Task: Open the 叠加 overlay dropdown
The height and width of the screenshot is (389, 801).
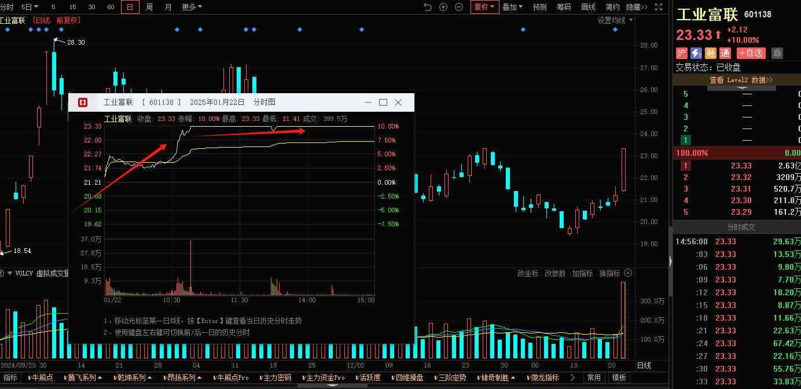Action: coord(512,7)
